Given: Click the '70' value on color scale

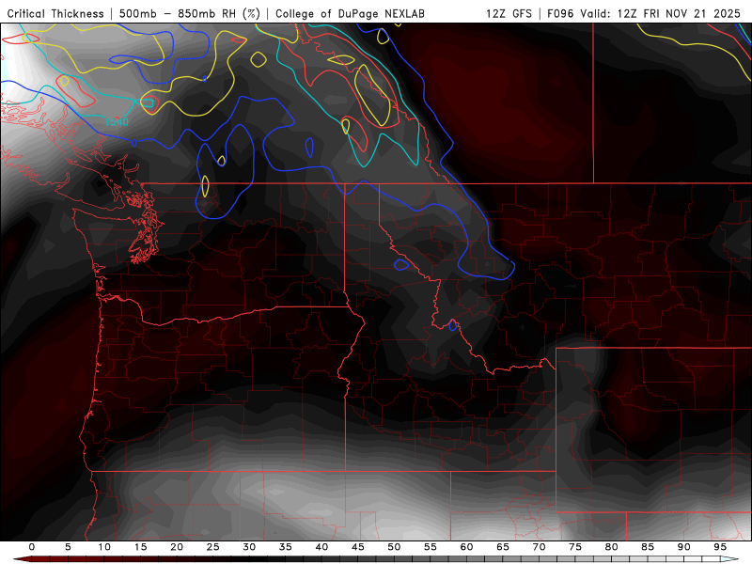Looking at the screenshot, I should (539, 547).
